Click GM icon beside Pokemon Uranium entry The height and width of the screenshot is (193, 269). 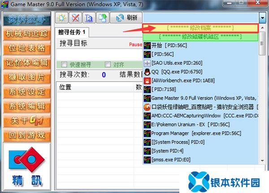tap(147, 125)
